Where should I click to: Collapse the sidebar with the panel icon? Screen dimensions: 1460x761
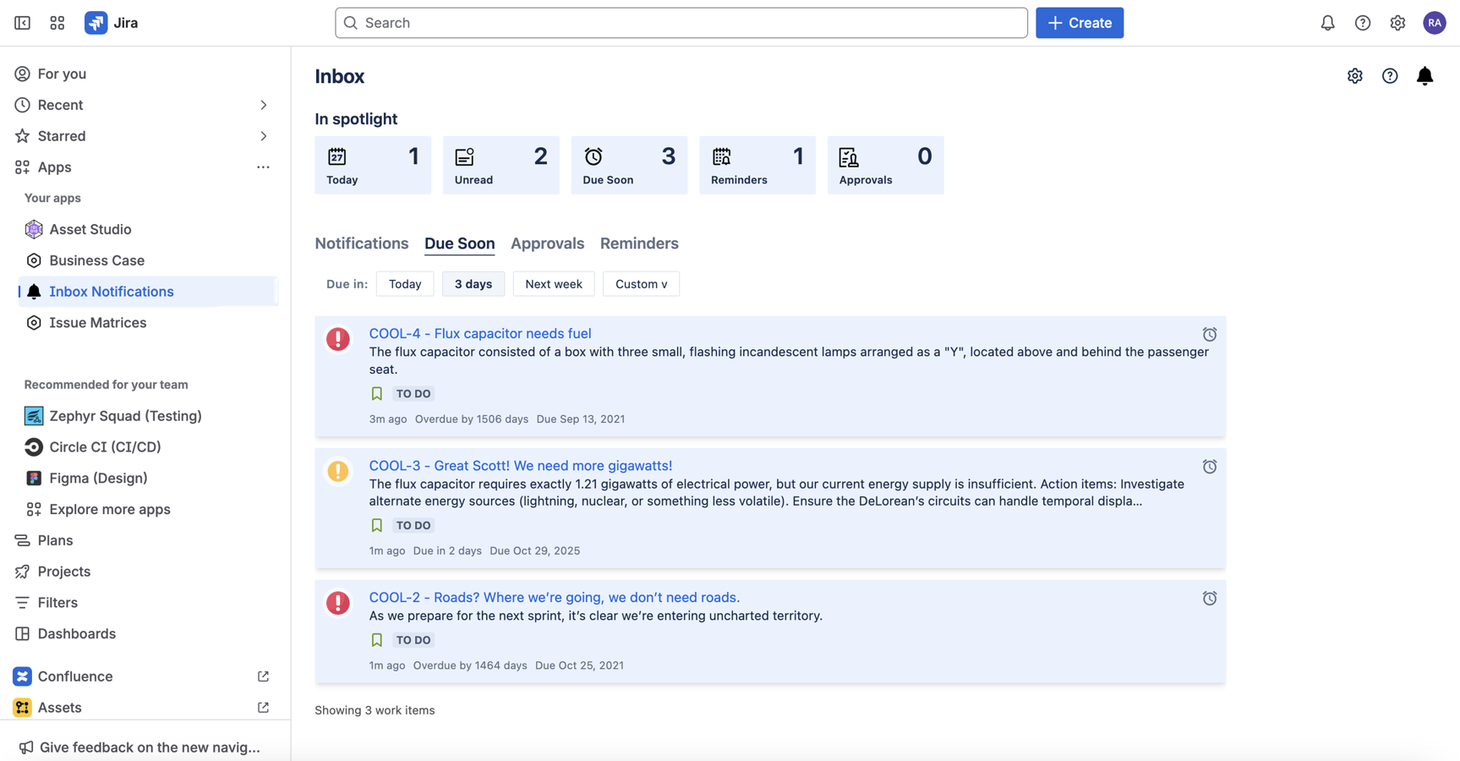[x=23, y=23]
